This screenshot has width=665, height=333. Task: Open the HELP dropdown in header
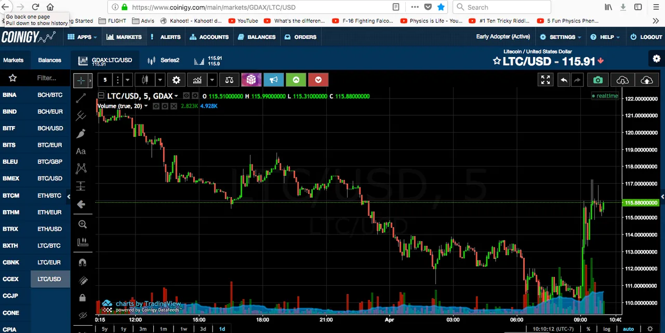(605, 37)
